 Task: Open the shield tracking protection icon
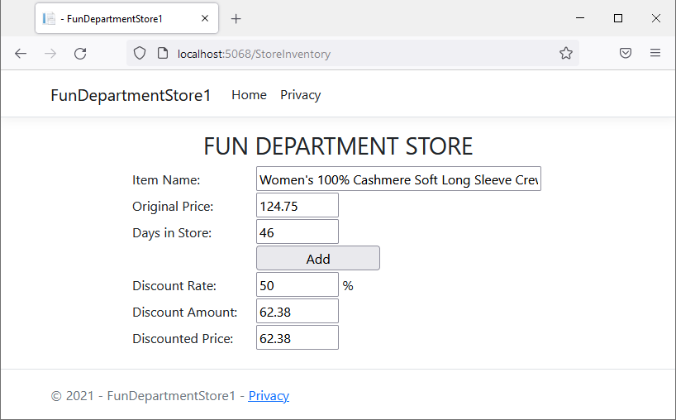click(x=140, y=53)
